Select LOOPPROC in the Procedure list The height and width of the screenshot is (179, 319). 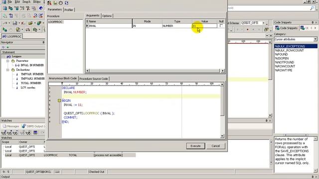(x=55, y=22)
